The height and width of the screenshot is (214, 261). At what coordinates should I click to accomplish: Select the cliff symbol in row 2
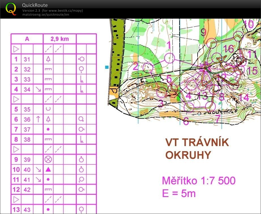48,69
